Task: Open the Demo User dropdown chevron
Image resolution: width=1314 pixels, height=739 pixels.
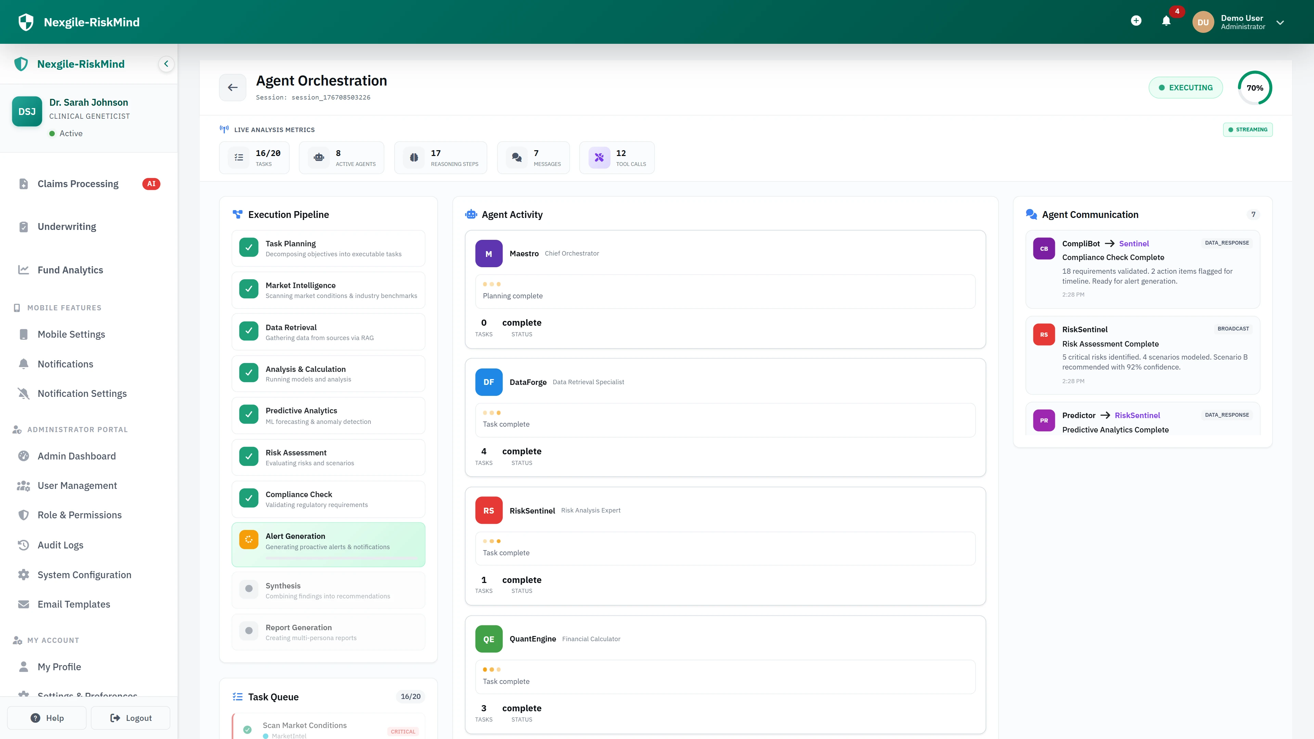Action: pyautogui.click(x=1280, y=23)
